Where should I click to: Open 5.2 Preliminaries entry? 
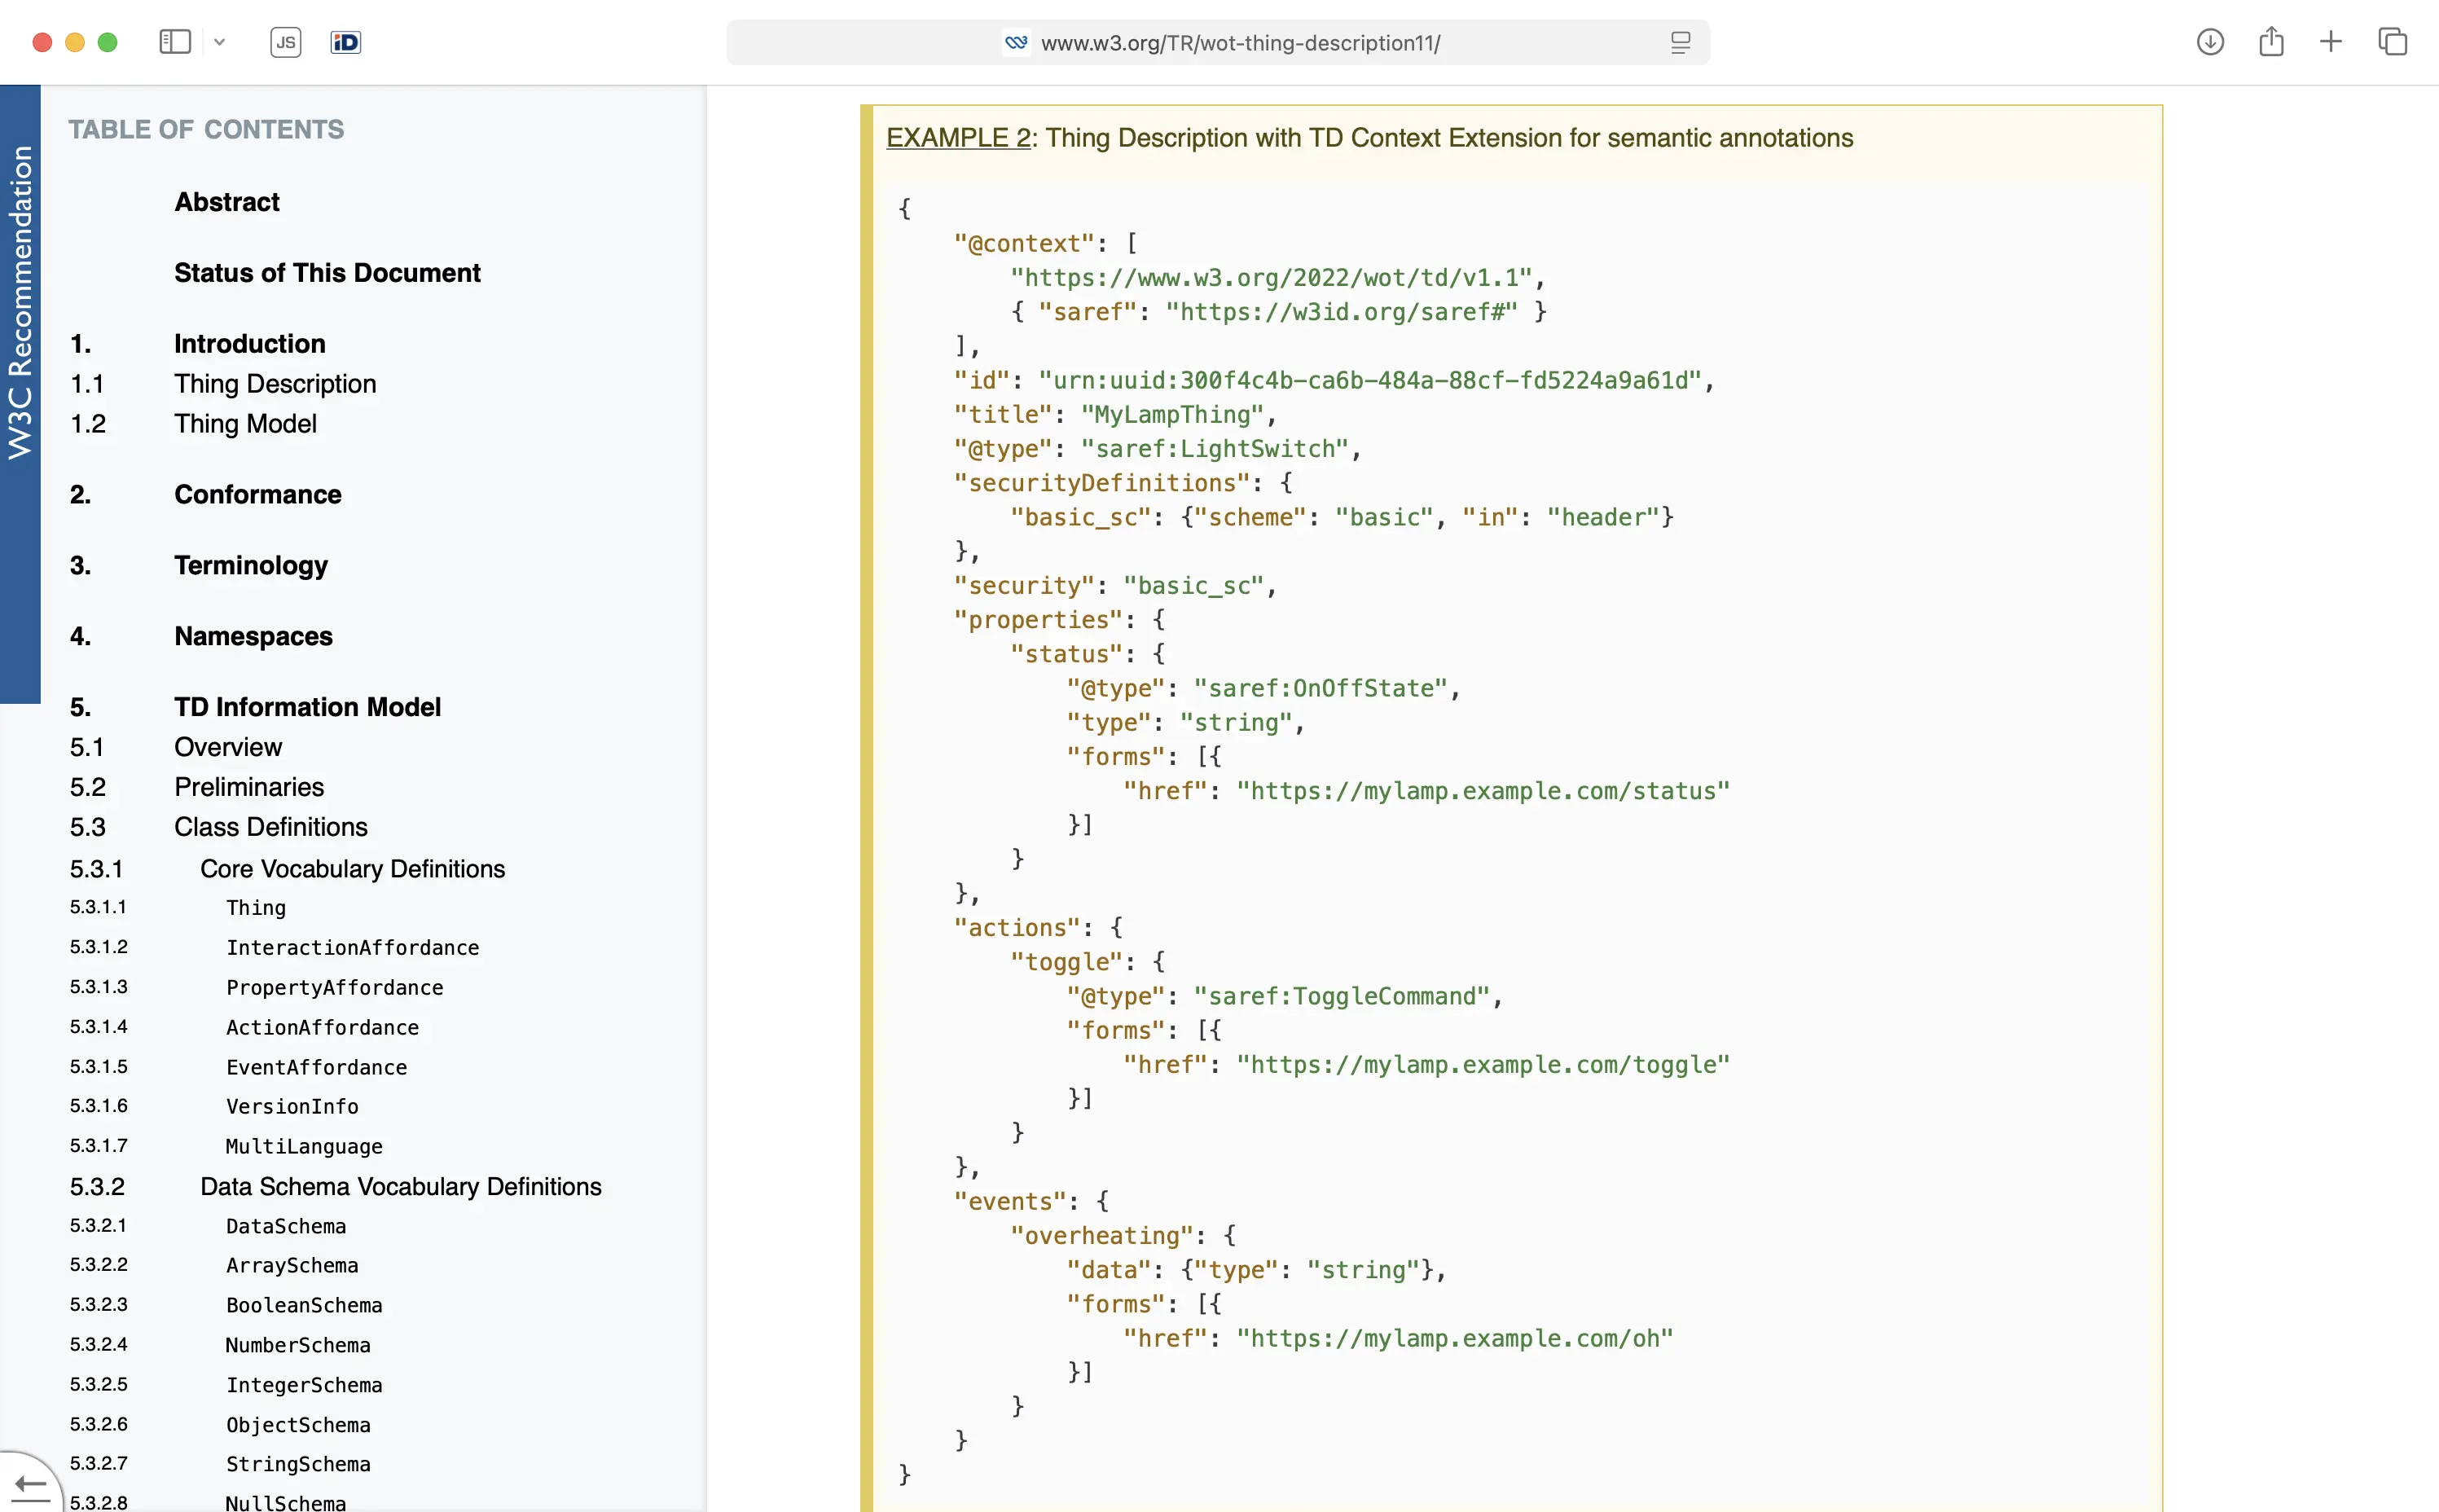pyautogui.click(x=249, y=788)
